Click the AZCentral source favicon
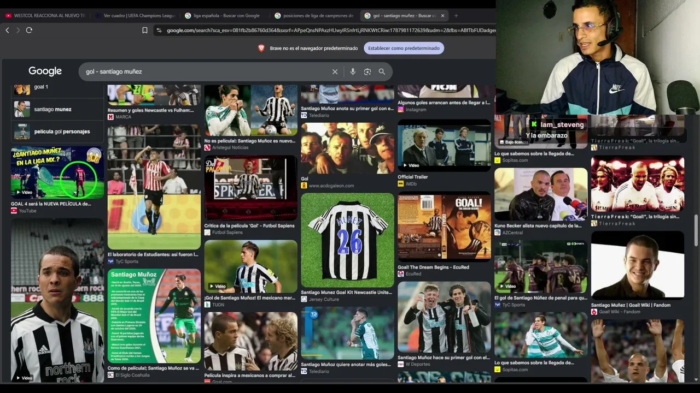The height and width of the screenshot is (393, 700). (x=498, y=233)
